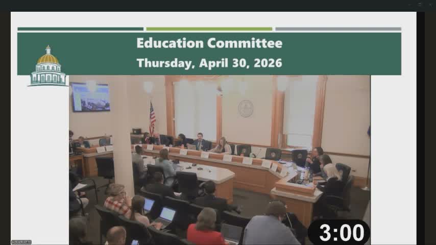Click the capitol dome logo

[48, 66]
